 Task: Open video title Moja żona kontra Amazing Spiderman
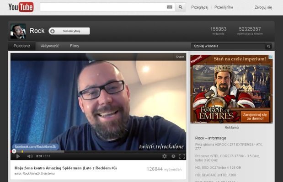tap(65, 168)
